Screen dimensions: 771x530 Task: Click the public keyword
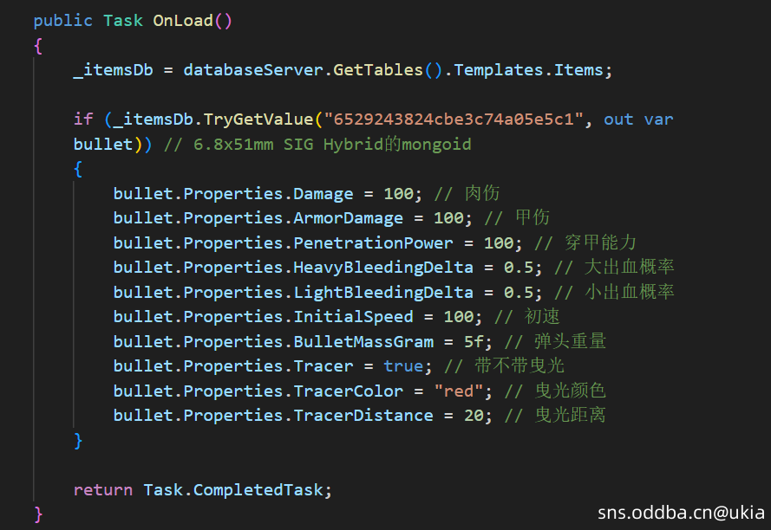[63, 21]
